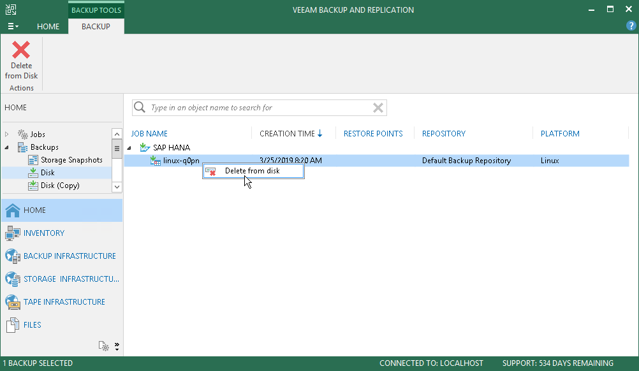Screen dimensions: 639x371
Task: Select the BACKUP ribbon tab
Action: [x=96, y=27]
